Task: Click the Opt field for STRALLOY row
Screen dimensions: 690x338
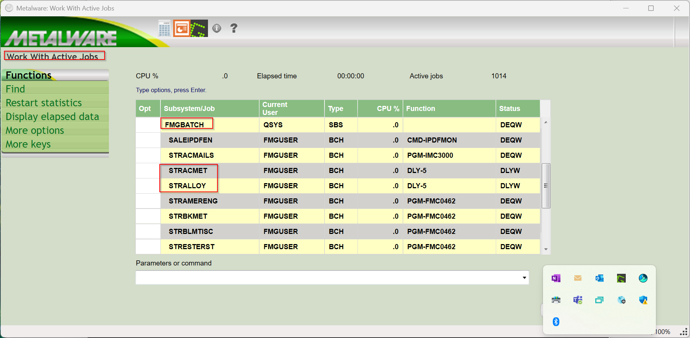Action: tap(148, 186)
